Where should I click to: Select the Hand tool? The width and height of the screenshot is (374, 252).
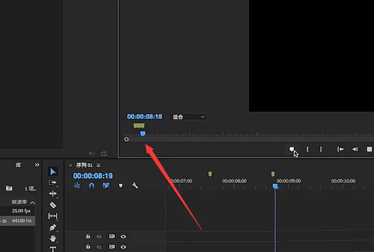click(x=52, y=238)
